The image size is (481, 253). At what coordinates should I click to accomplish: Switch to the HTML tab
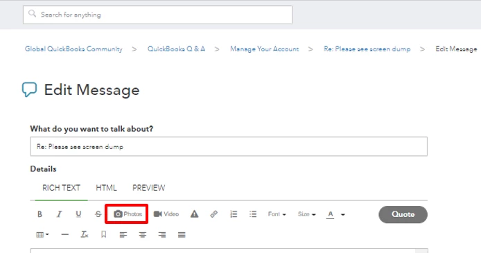[106, 188]
